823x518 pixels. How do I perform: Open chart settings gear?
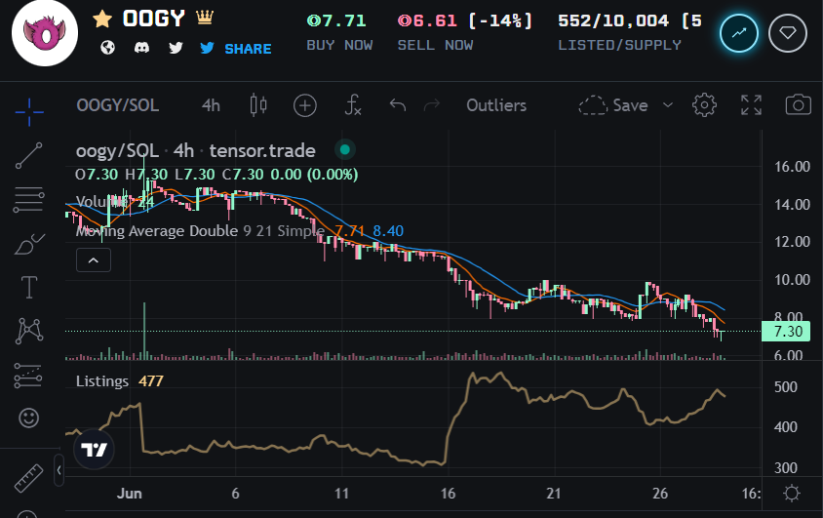704,105
